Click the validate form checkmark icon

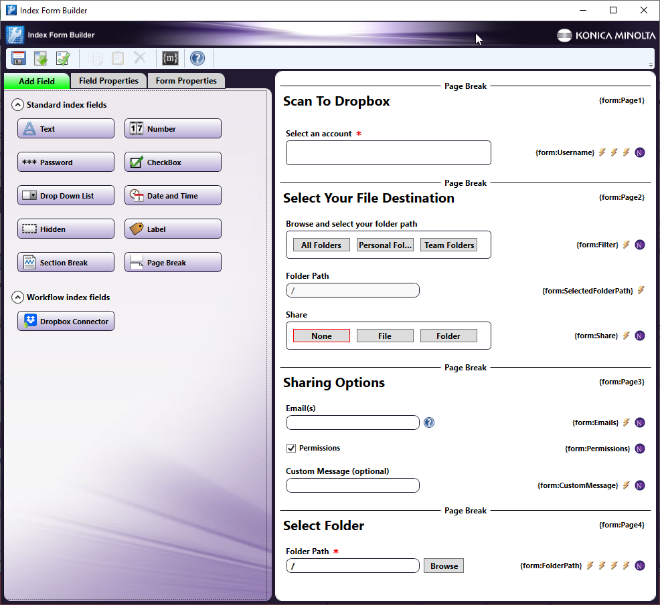pos(63,58)
